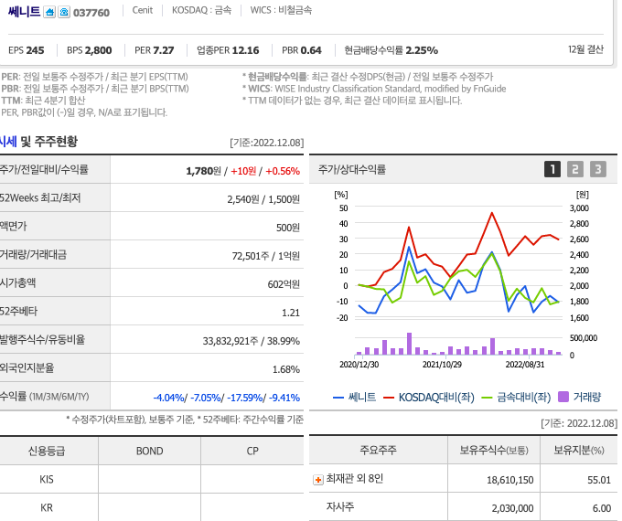The width and height of the screenshot is (622, 521).
Task: Click 33,832,921주 / 38.99% value
Action: pos(252,341)
